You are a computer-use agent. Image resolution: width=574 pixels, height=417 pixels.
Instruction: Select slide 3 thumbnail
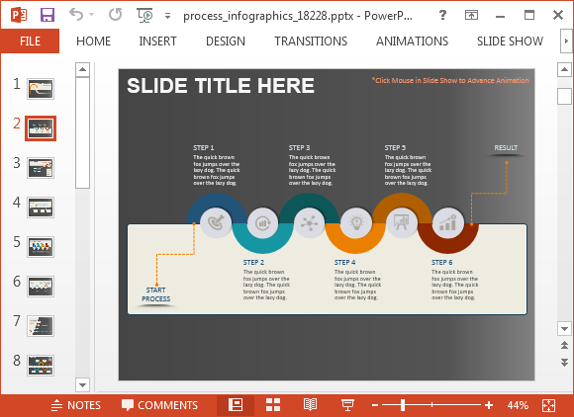click(x=41, y=168)
